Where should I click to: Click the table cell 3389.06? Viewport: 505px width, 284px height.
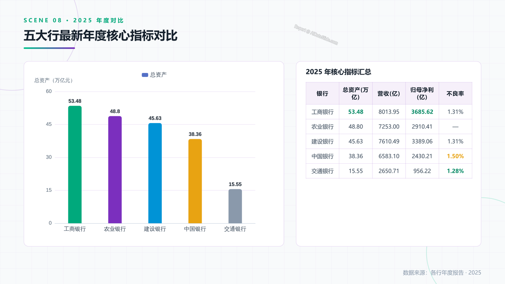click(x=422, y=142)
